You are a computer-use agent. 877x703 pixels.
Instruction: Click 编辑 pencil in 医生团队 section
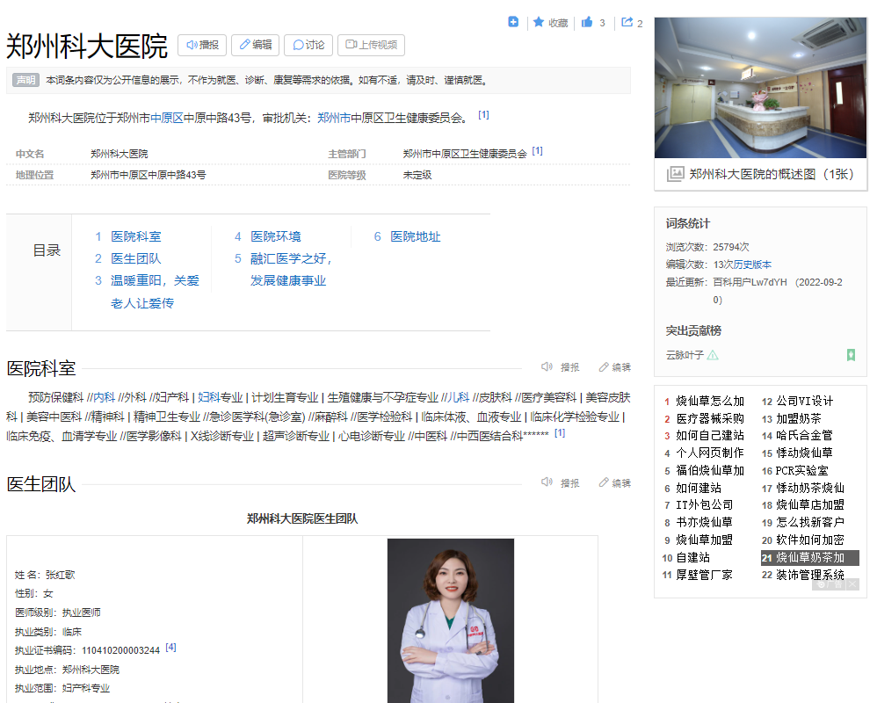coord(615,482)
